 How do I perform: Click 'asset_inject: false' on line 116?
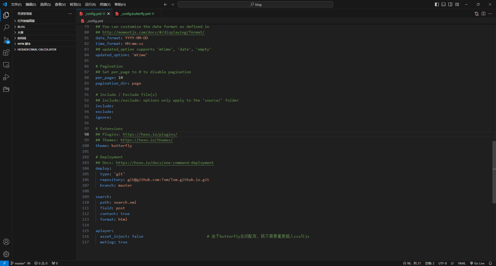122,236
